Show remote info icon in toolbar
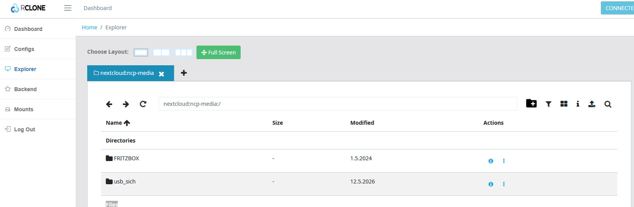Screen dimensions: 634x207 (x=578, y=104)
